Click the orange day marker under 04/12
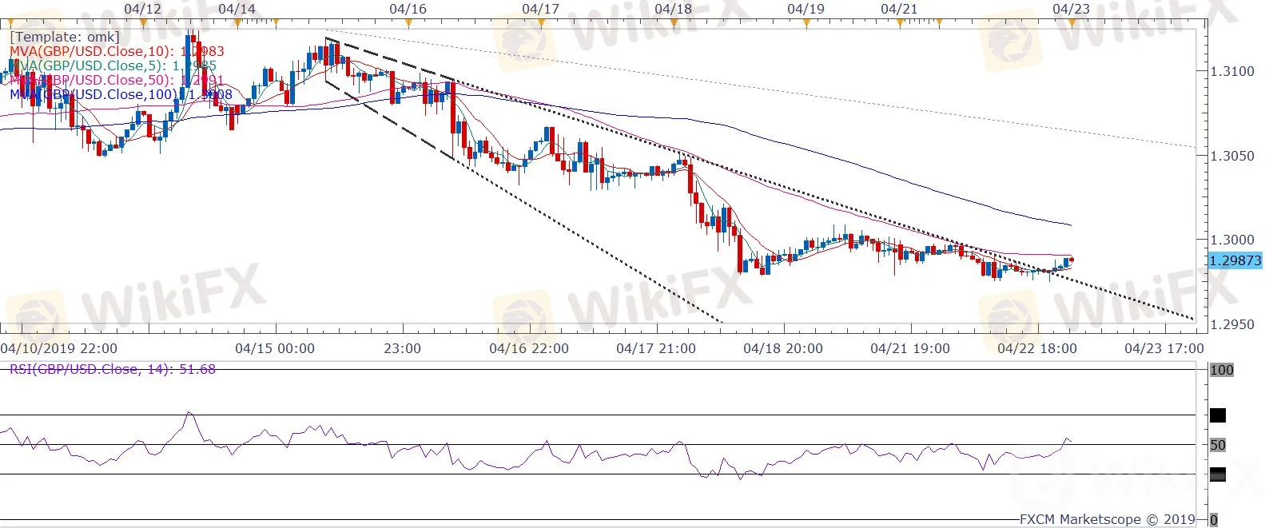Viewport: 1273px width, 528px height. pos(143,23)
